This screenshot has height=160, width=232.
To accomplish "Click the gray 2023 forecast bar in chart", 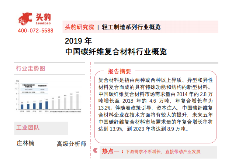I will click(x=77, y=101).
